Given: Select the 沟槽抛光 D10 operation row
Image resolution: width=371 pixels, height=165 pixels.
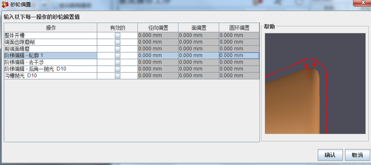Looking at the screenshot, I should click(50, 76).
